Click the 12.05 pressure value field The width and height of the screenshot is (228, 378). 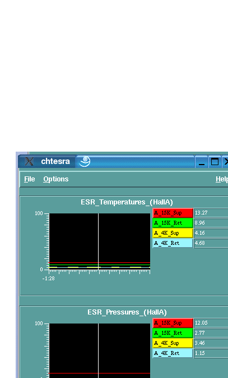(x=211, y=323)
